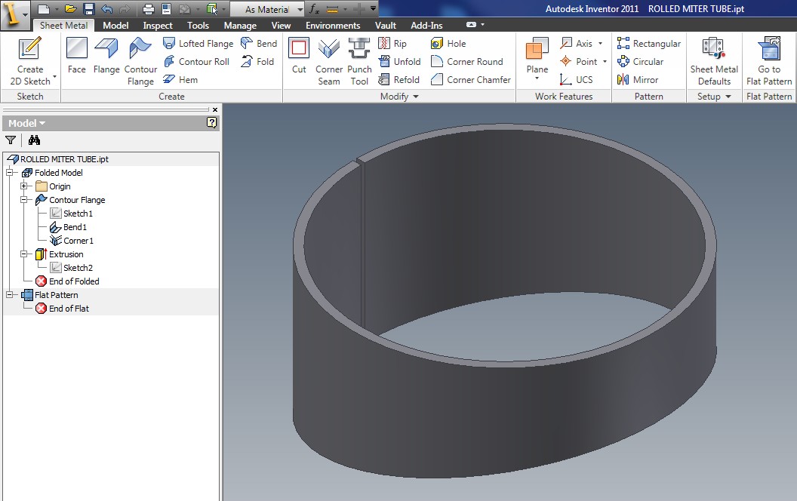This screenshot has height=501, width=797.
Task: Click the Contour Flange tool in ribbon
Action: (140, 60)
